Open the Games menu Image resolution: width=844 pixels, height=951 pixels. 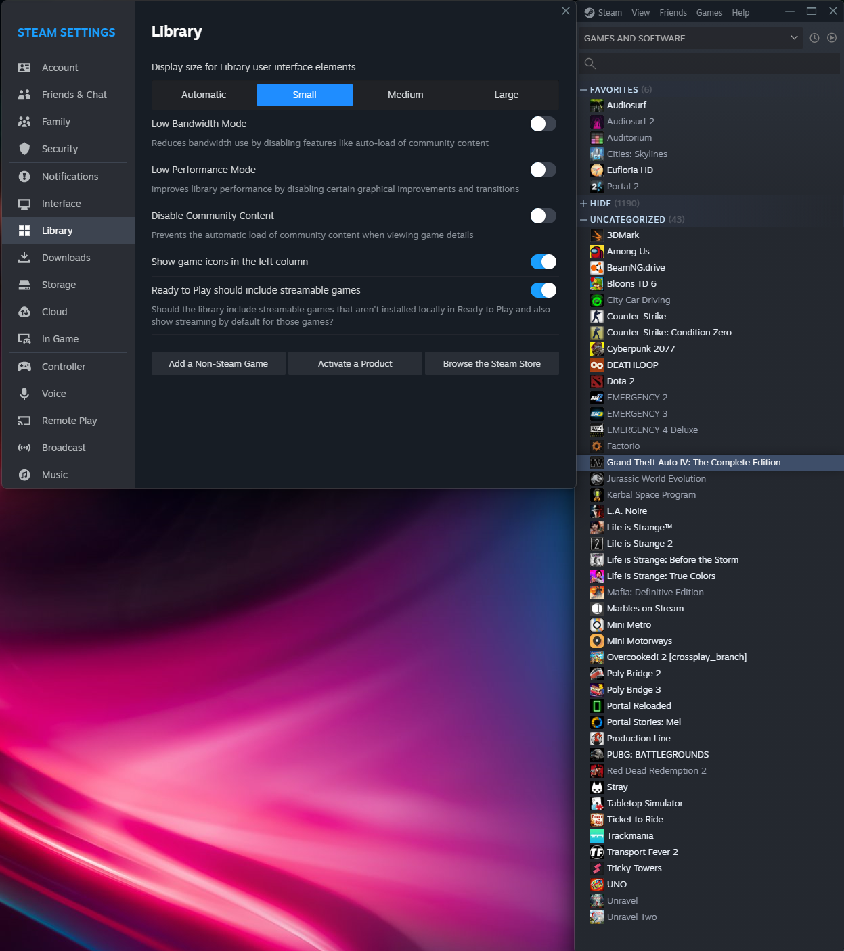coord(709,13)
